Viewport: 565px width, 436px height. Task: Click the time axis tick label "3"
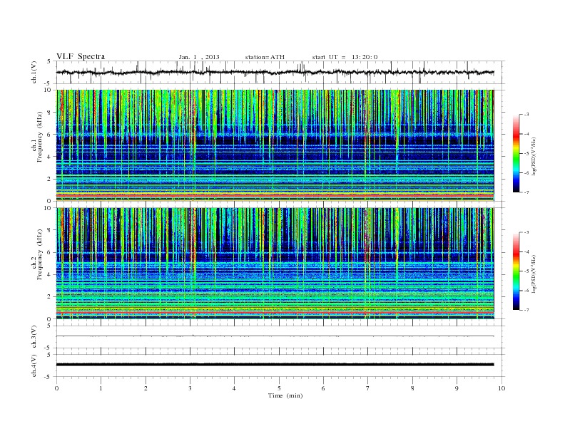tap(190, 388)
